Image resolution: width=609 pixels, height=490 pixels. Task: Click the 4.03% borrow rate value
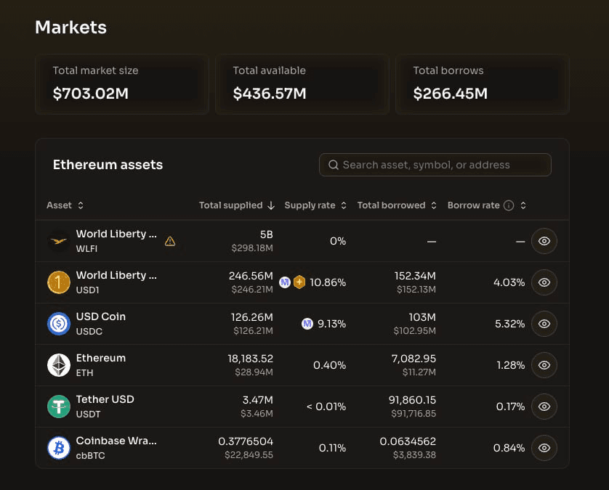(x=509, y=282)
